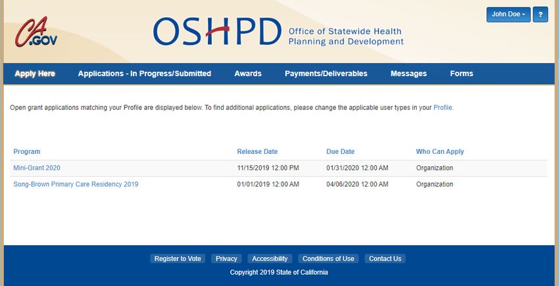The width and height of the screenshot is (559, 286).
Task: Click the OSHPD logo banner
Action: pos(278,32)
